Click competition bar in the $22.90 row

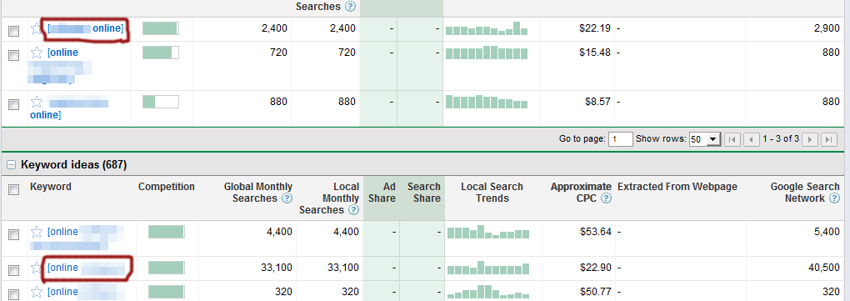click(x=167, y=268)
